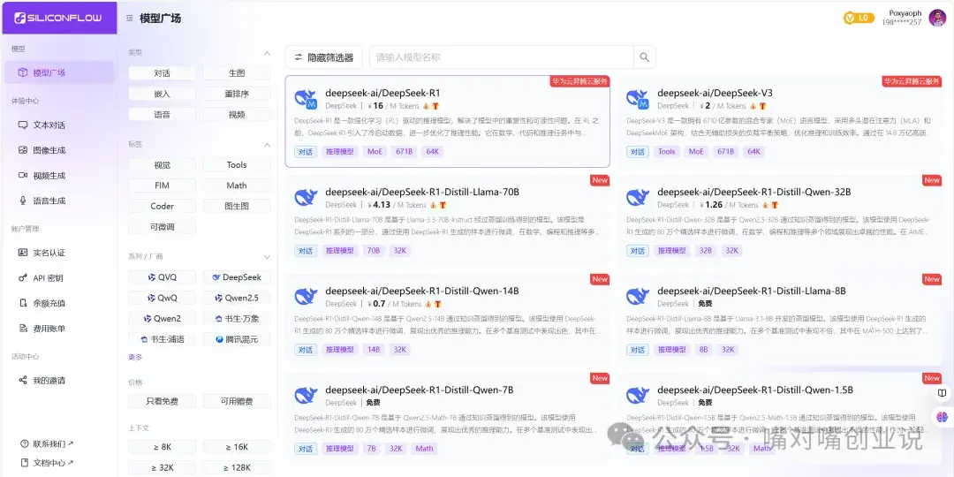Click the user avatar at top right
The image size is (954, 477).
[x=937, y=18]
